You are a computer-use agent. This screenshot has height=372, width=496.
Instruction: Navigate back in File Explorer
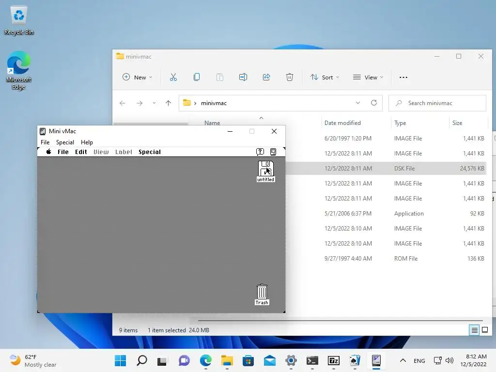click(x=123, y=103)
